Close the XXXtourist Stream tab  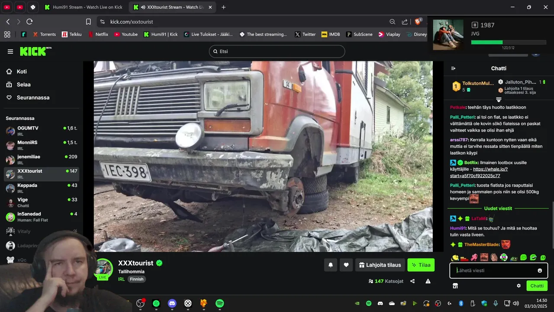click(x=210, y=7)
